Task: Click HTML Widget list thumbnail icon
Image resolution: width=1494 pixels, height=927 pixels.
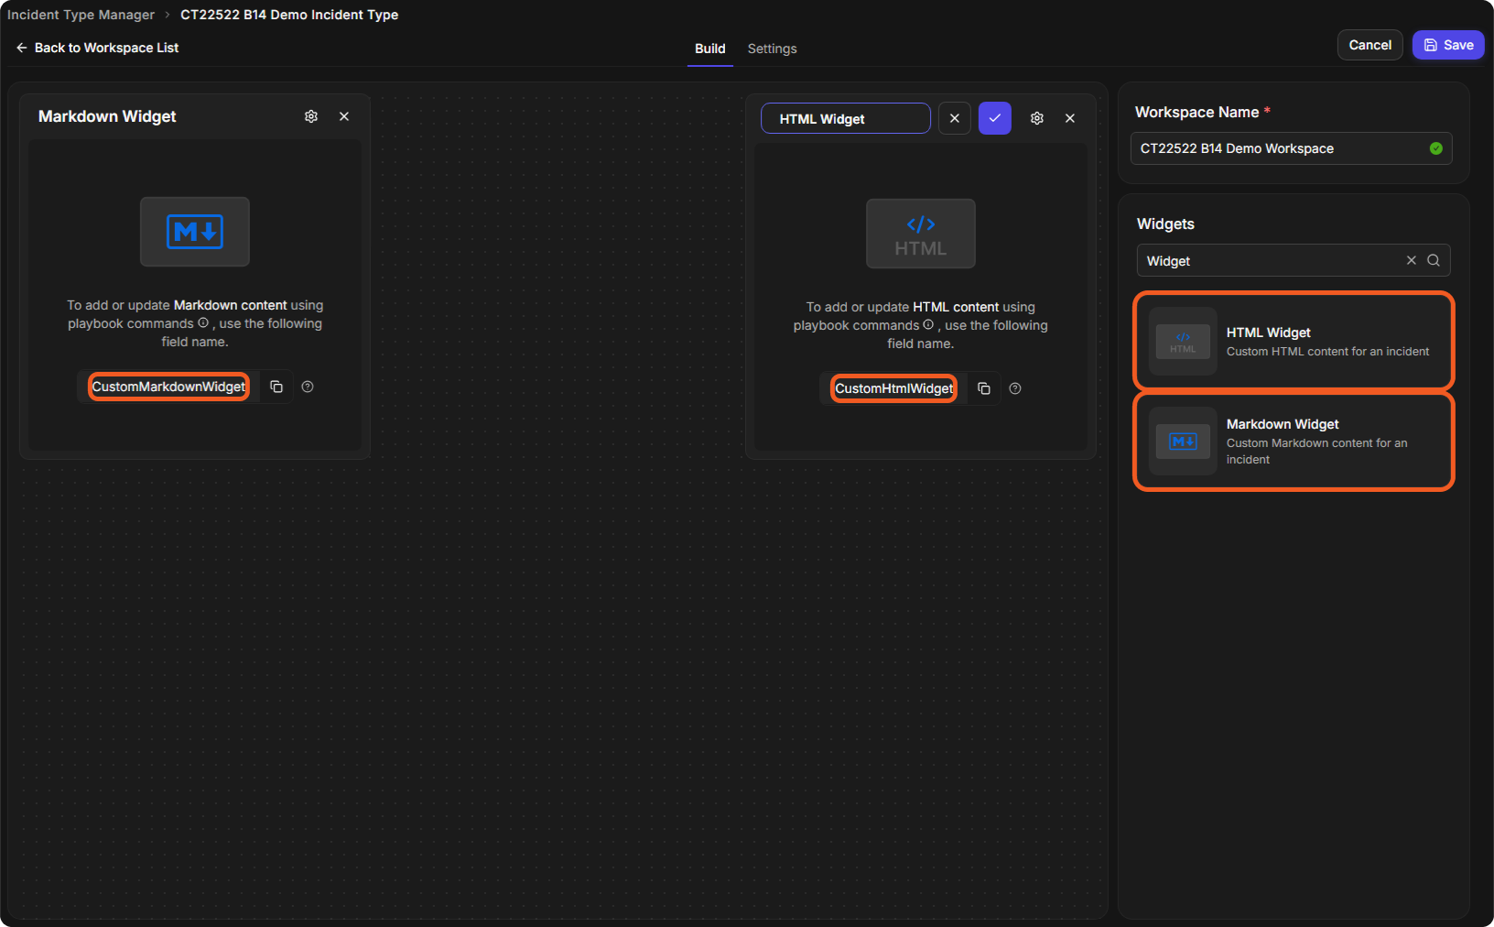Action: (x=1183, y=341)
